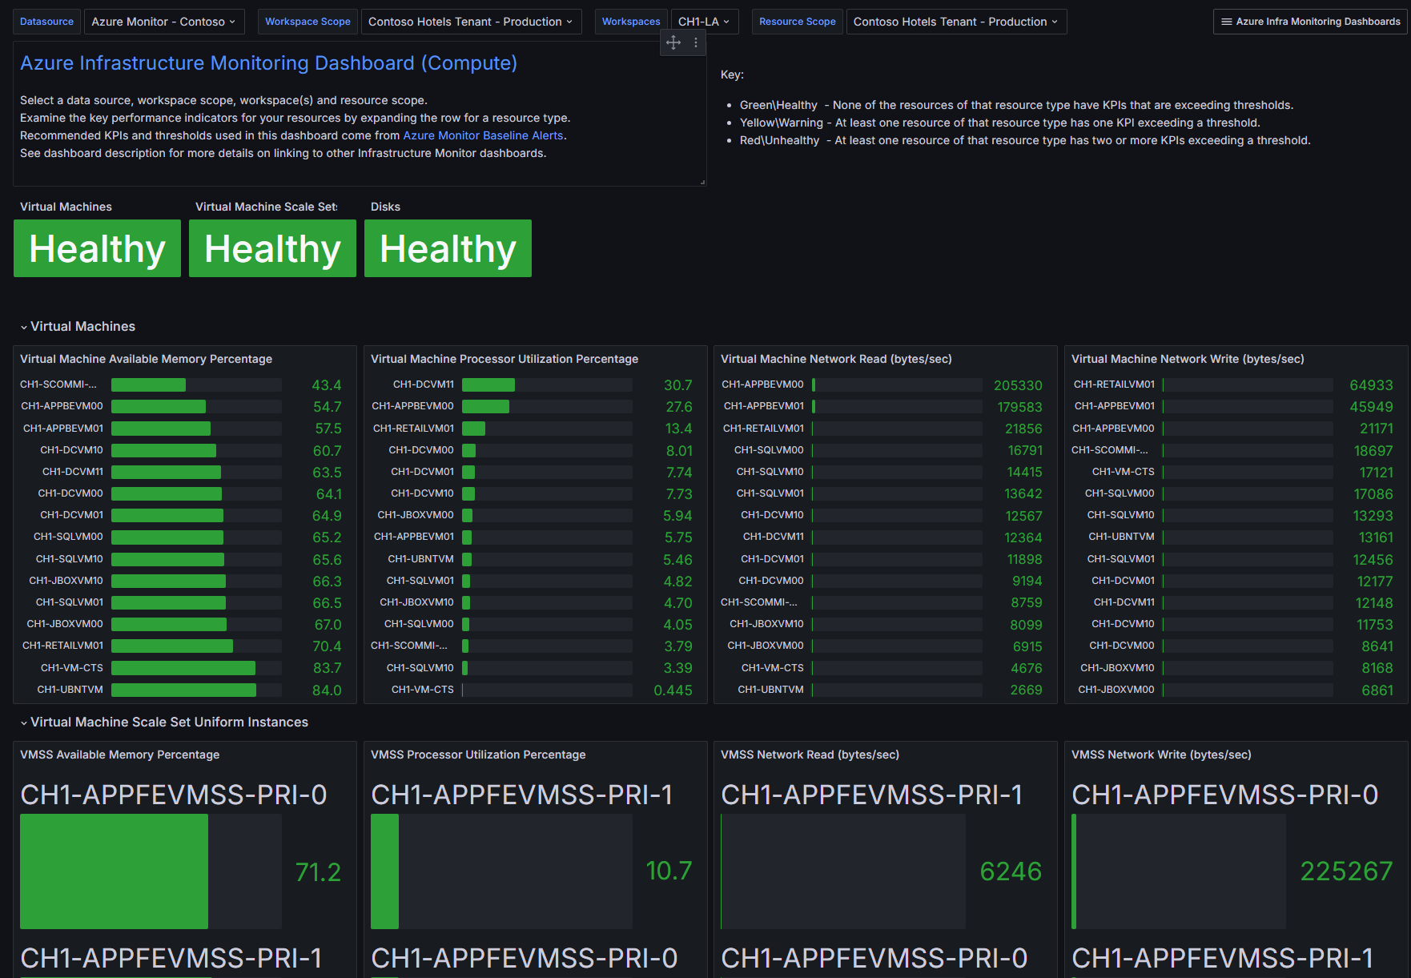Open Virtual Machine Network Read panel title
The height and width of the screenshot is (978, 1411).
coord(836,359)
